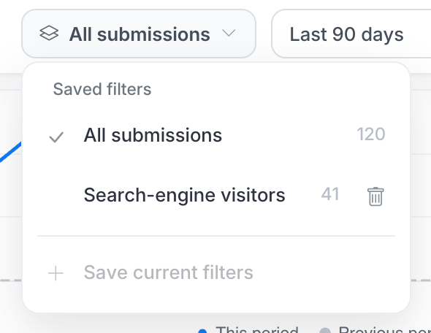Click the Saved filters section heading

point(102,89)
